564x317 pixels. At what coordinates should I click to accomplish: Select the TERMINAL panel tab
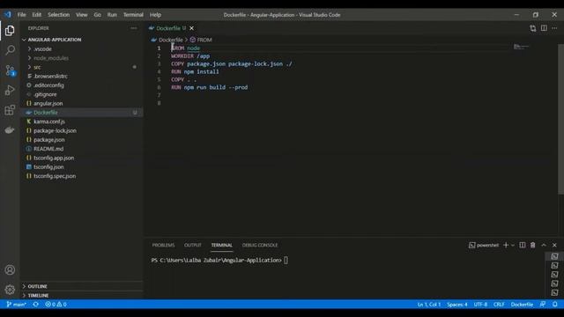tap(221, 245)
